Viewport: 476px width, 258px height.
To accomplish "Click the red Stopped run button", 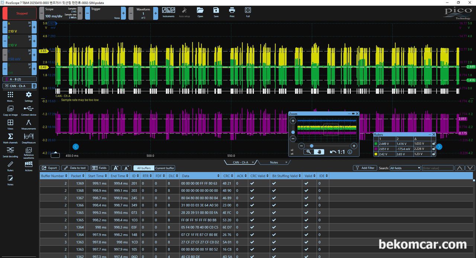I will 20,13.
